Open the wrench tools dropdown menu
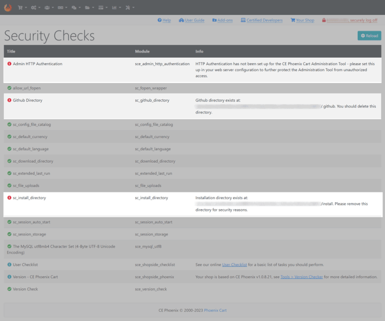 [130, 7]
